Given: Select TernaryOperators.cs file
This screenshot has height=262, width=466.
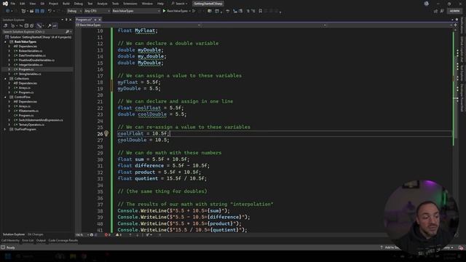Looking at the screenshot, I should 31,124.
